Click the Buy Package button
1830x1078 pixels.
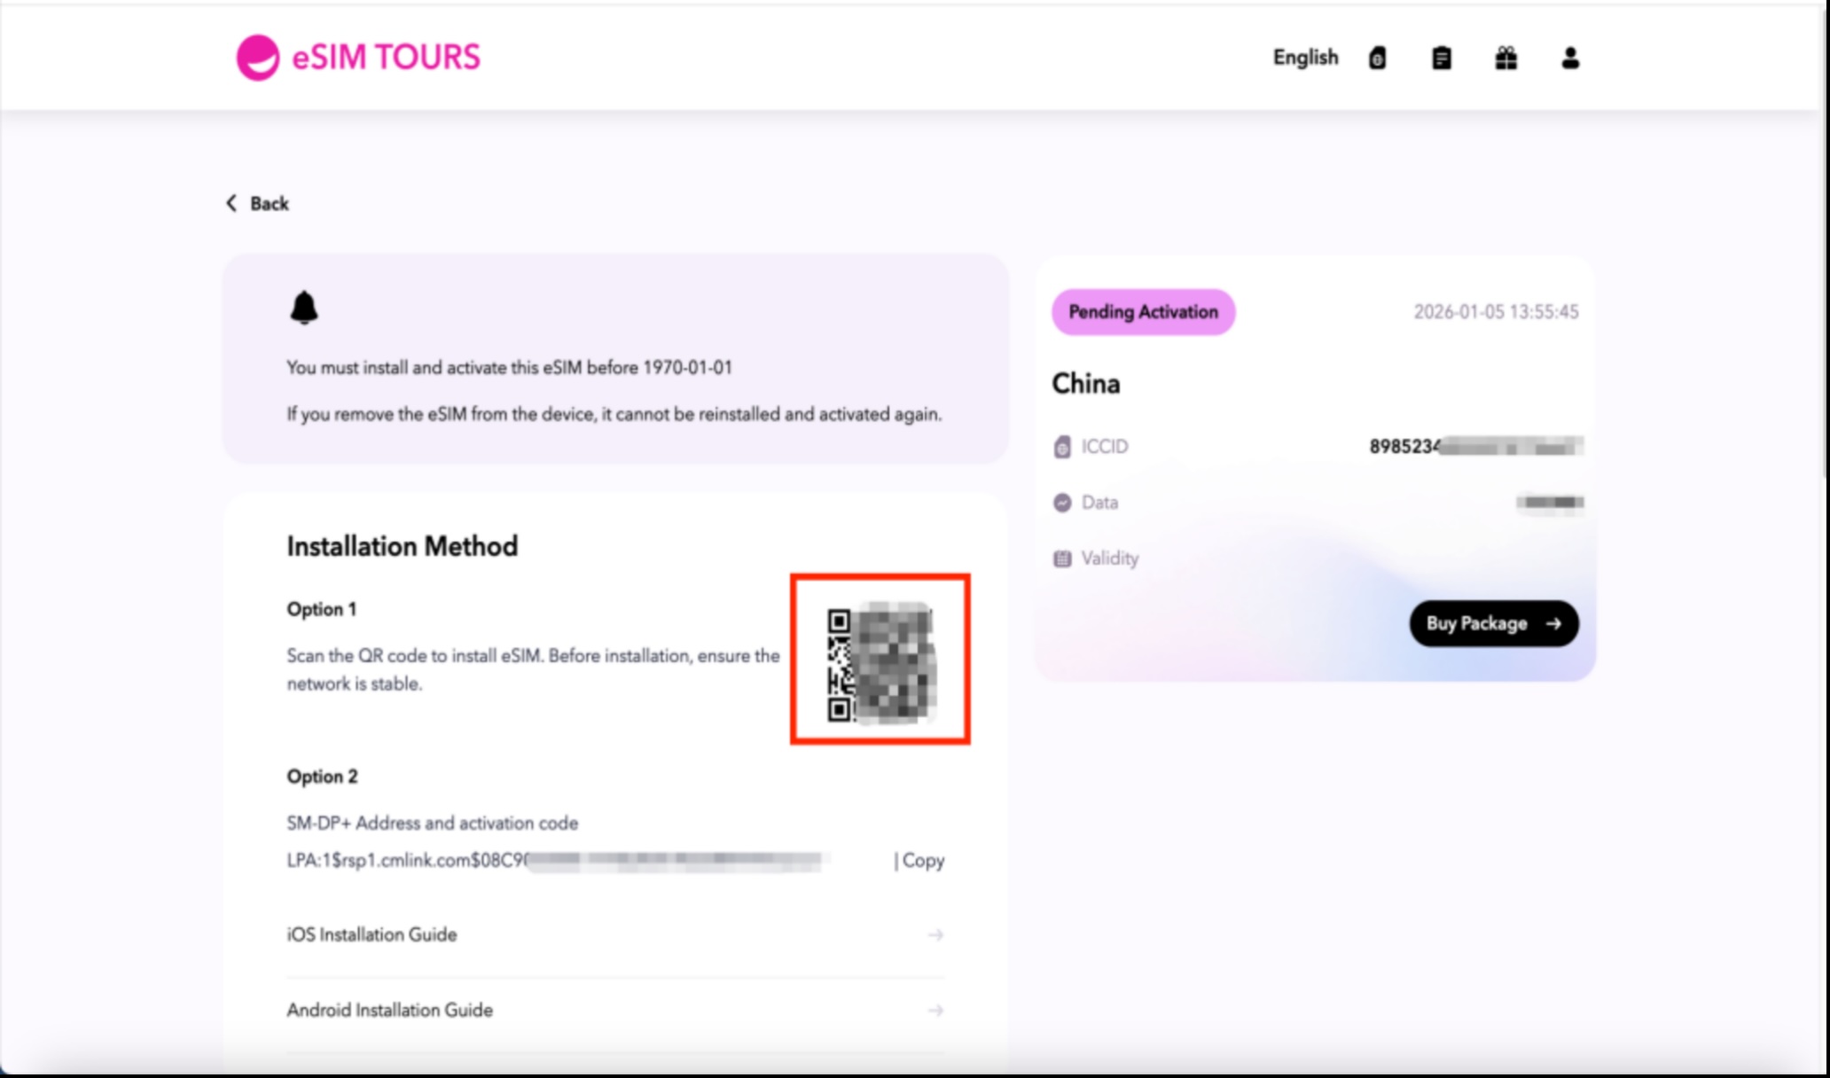(x=1493, y=623)
